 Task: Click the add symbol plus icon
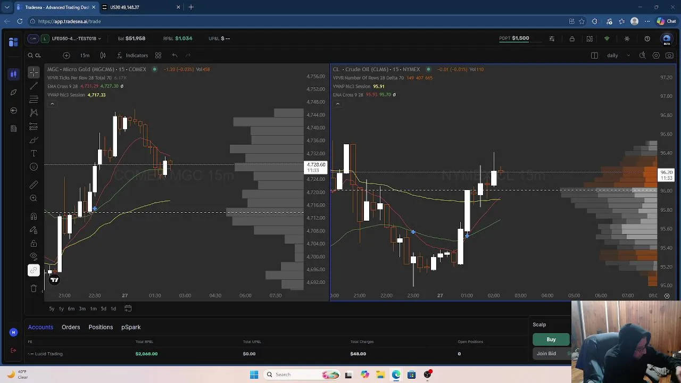click(66, 55)
